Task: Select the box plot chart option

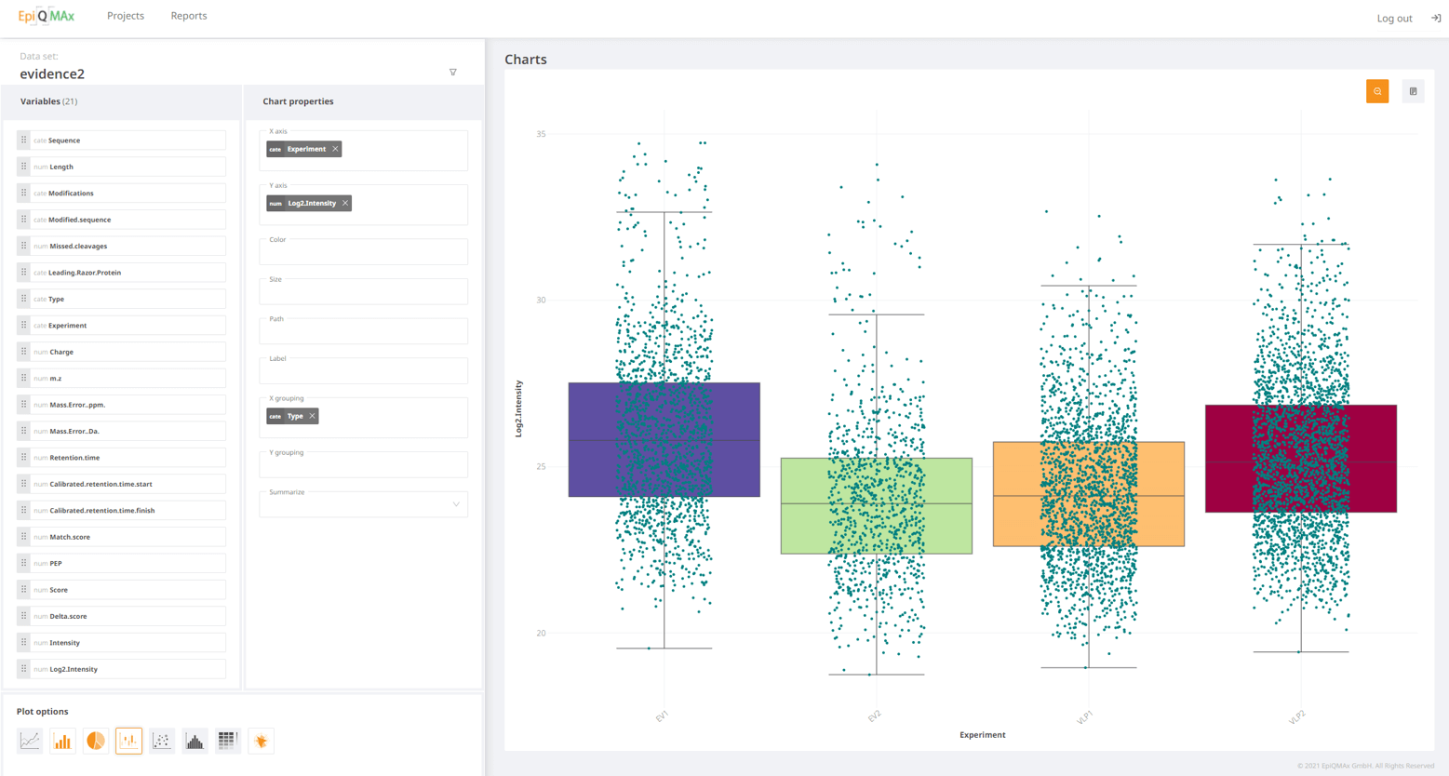Action: click(128, 741)
